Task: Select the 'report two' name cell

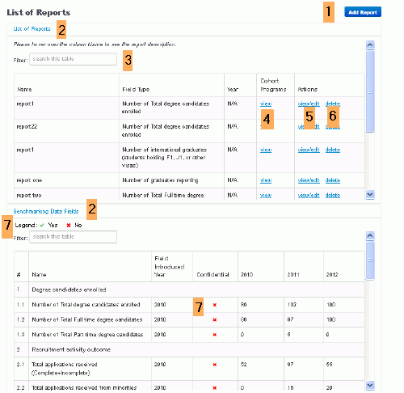Action: [x=66, y=194]
